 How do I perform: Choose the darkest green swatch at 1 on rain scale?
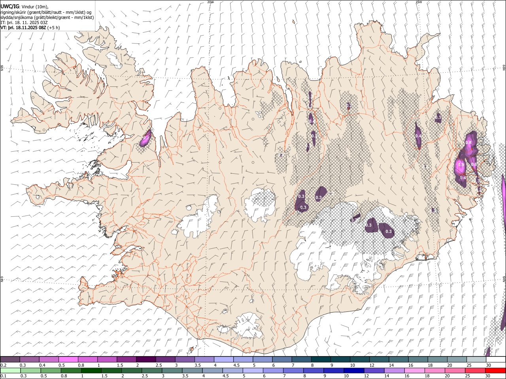click(91, 370)
